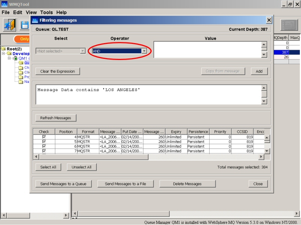Open the Edit menu
The image size is (301, 225).
coord(18,12)
